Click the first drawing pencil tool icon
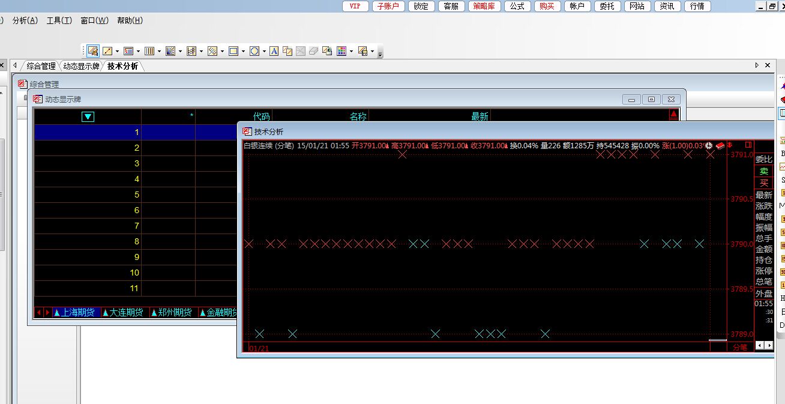This screenshot has width=785, height=404. click(x=92, y=52)
